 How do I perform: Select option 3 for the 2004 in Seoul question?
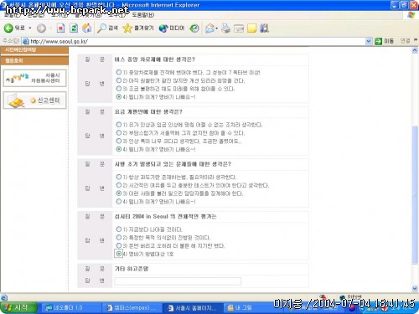coord(118,245)
